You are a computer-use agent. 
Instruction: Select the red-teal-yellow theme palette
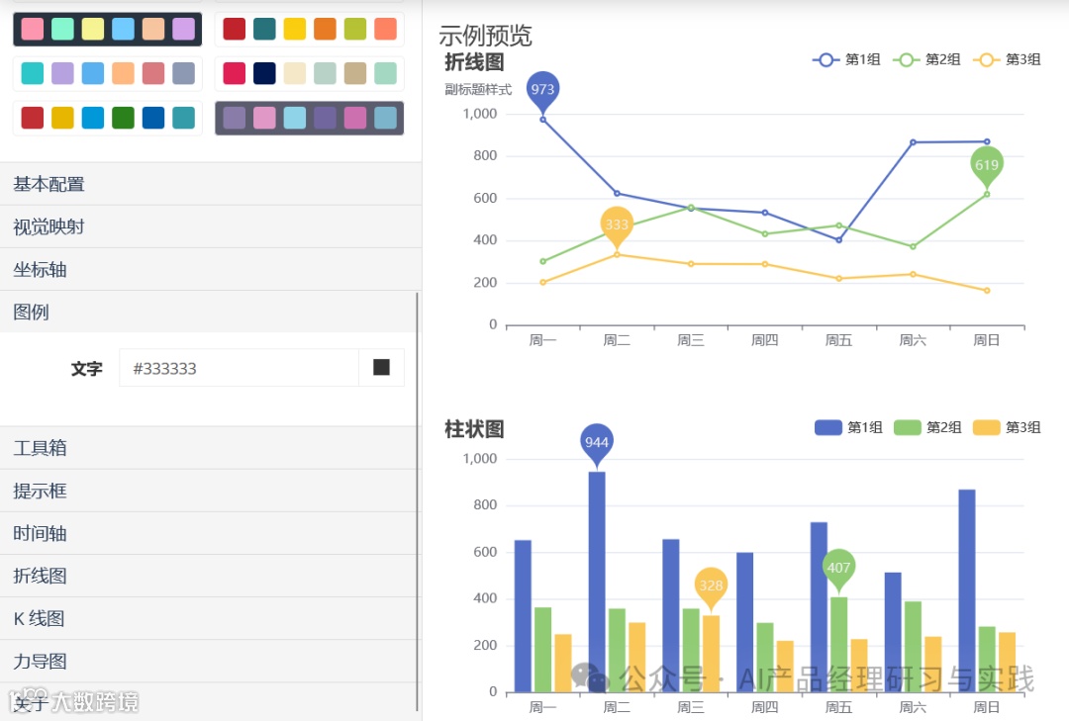click(310, 30)
